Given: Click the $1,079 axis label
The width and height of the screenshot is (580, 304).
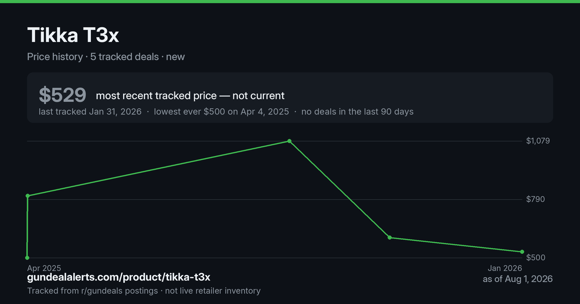Looking at the screenshot, I should pyautogui.click(x=538, y=141).
